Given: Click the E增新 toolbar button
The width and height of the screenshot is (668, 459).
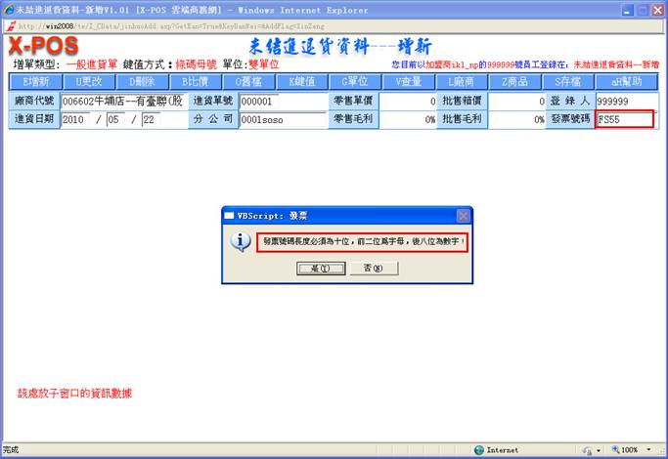Looking at the screenshot, I should pyautogui.click(x=33, y=82).
